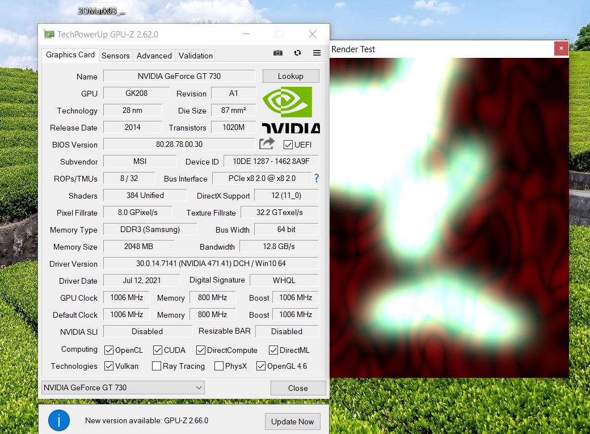The height and width of the screenshot is (434, 590).
Task: Click the Update Now button
Action: click(293, 422)
